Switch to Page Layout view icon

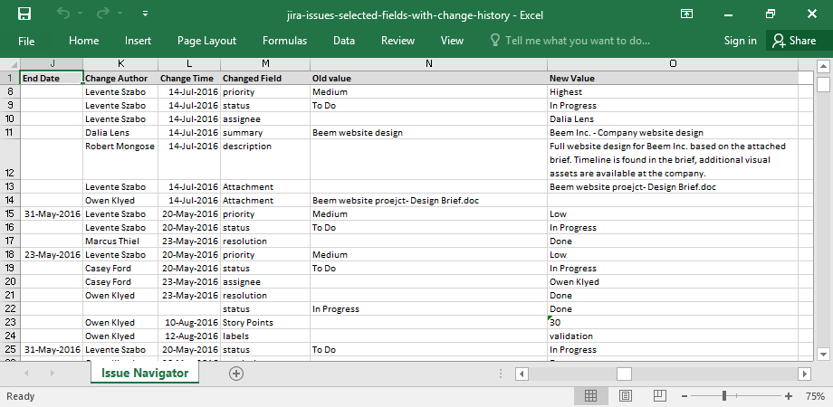[626, 396]
